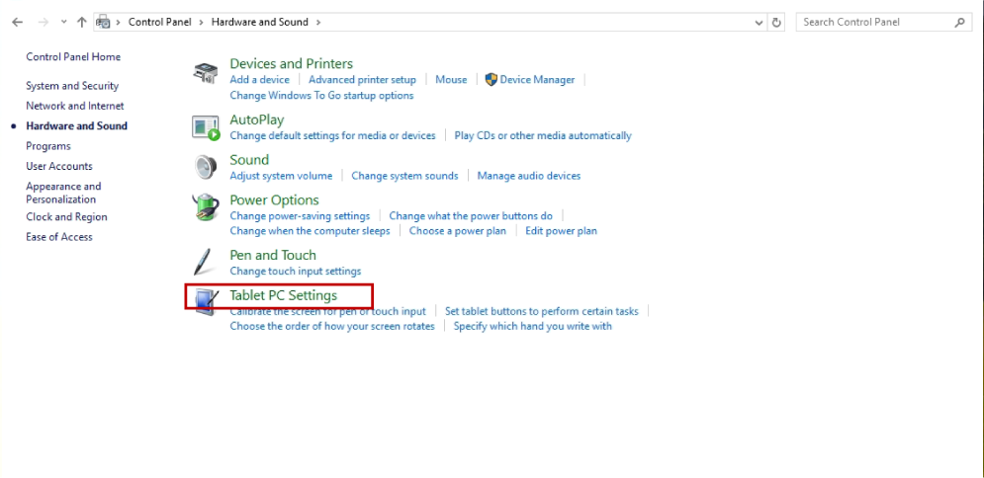Click in the Search Control Panel field
Screen dimensions: 984x478
[x=874, y=22]
